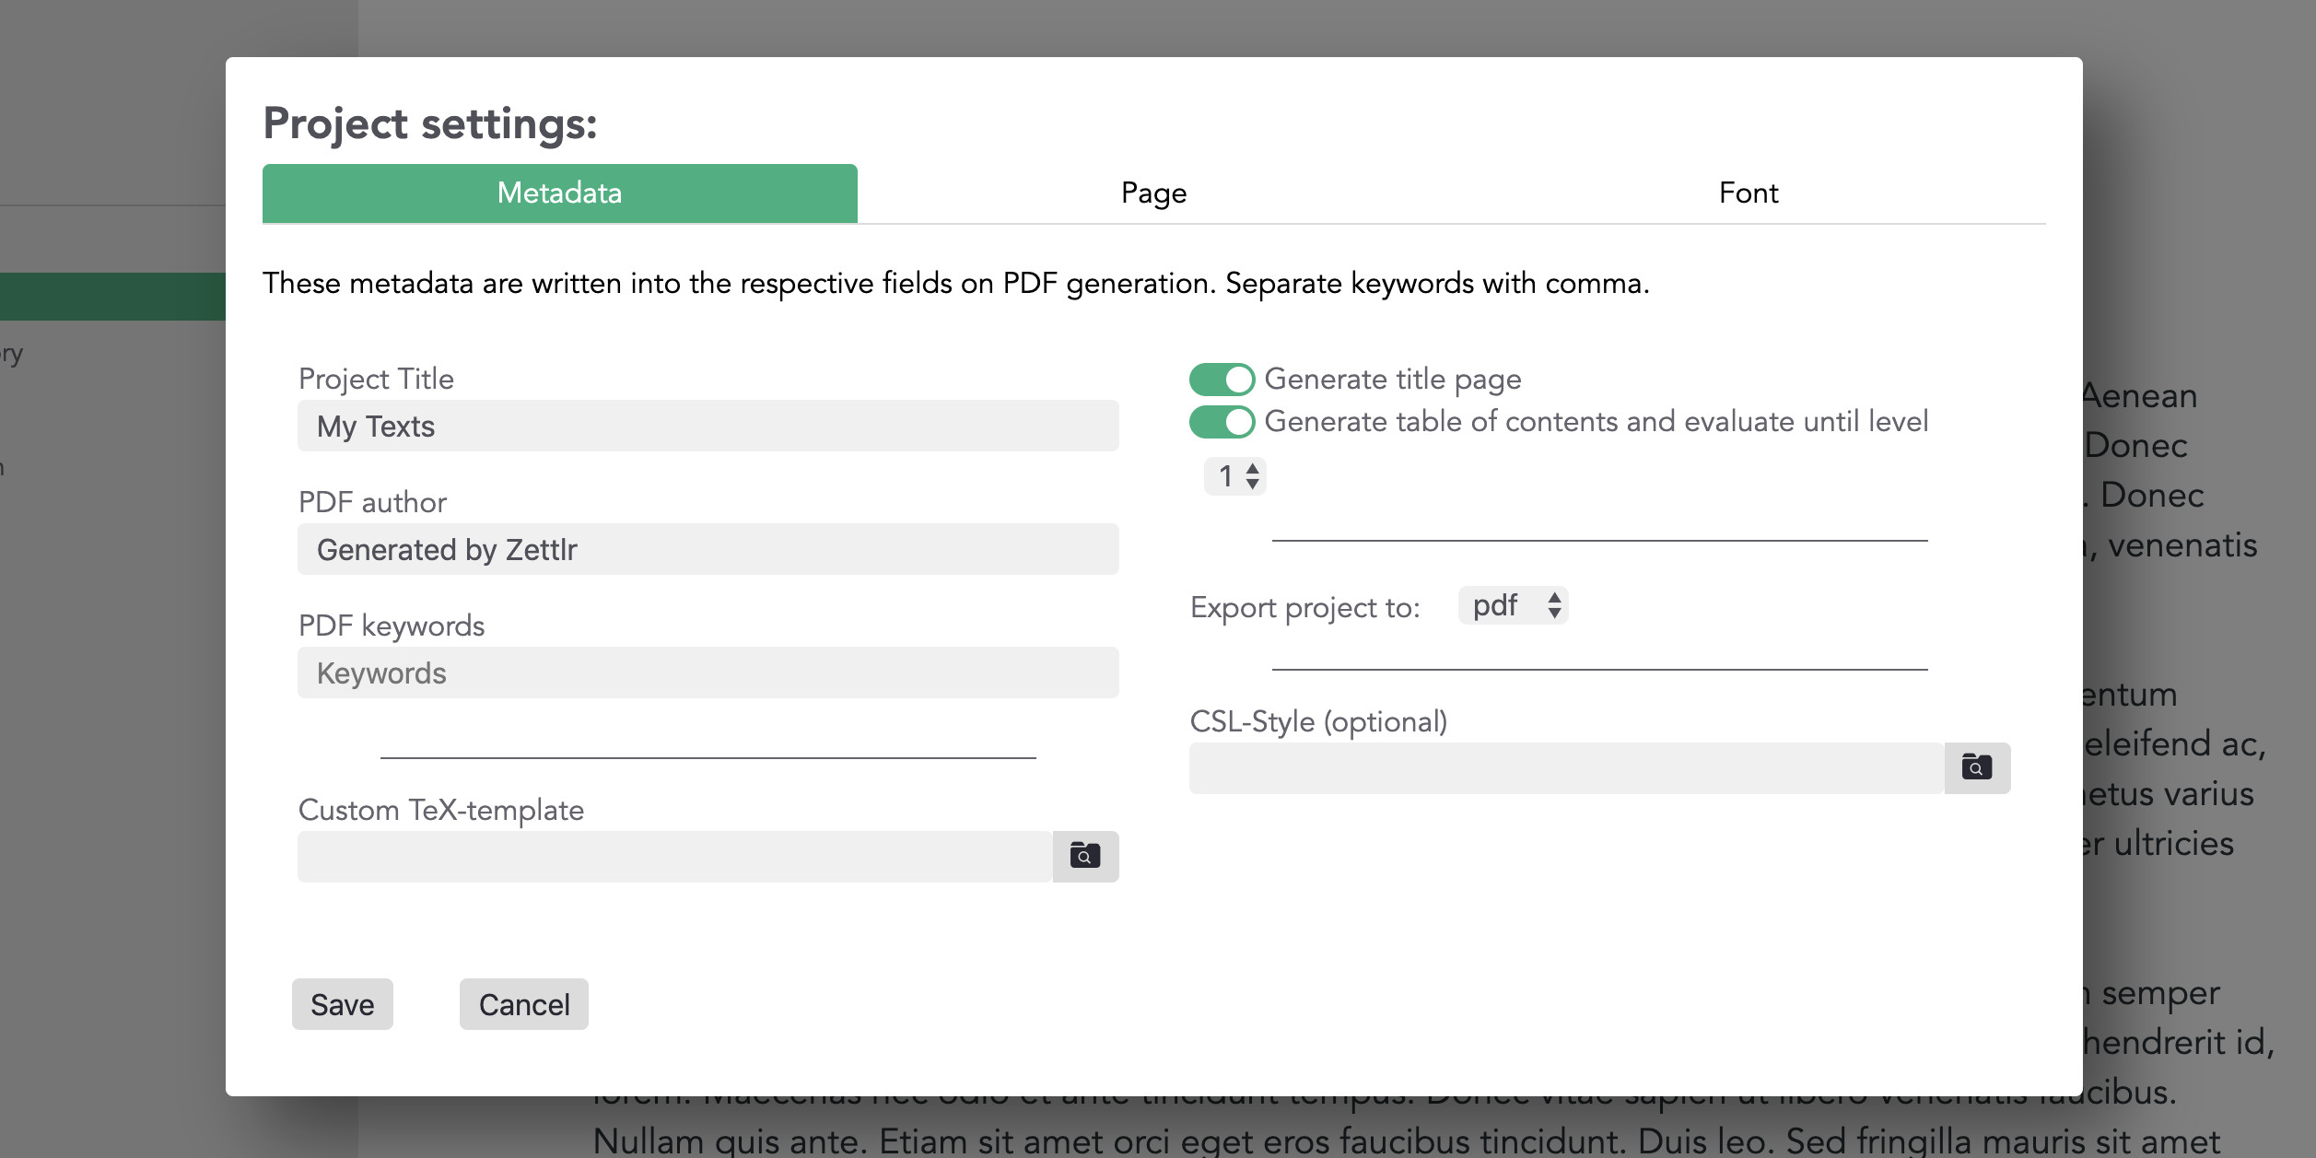Edit the Project Title field
Image resolution: width=2316 pixels, height=1158 pixels.
click(x=708, y=426)
